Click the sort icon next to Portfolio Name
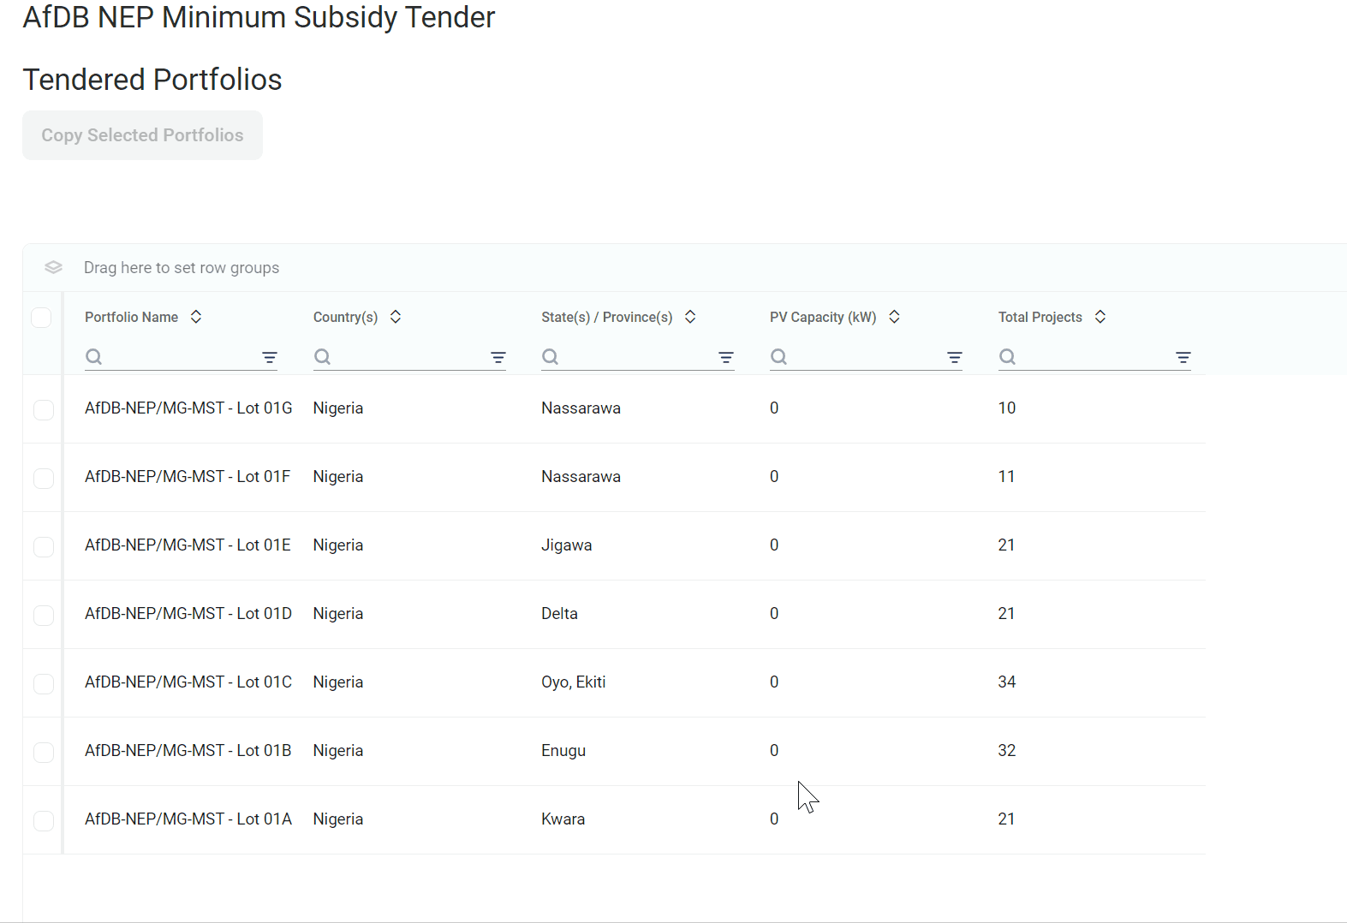 pos(196,317)
